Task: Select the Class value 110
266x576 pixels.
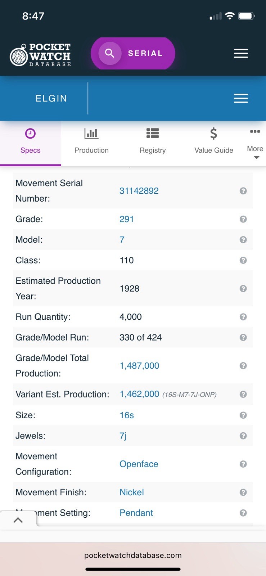Action: (127, 260)
